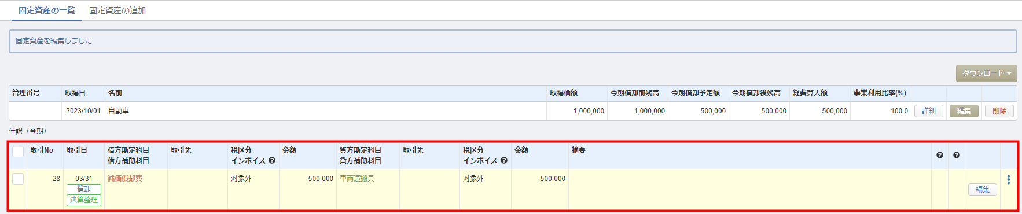The width and height of the screenshot is (1022, 214).
Task: Click the transaction date 03/31
Action: pyautogui.click(x=84, y=179)
